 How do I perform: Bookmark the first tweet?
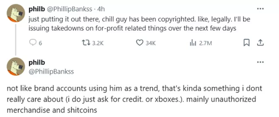tap(246, 43)
